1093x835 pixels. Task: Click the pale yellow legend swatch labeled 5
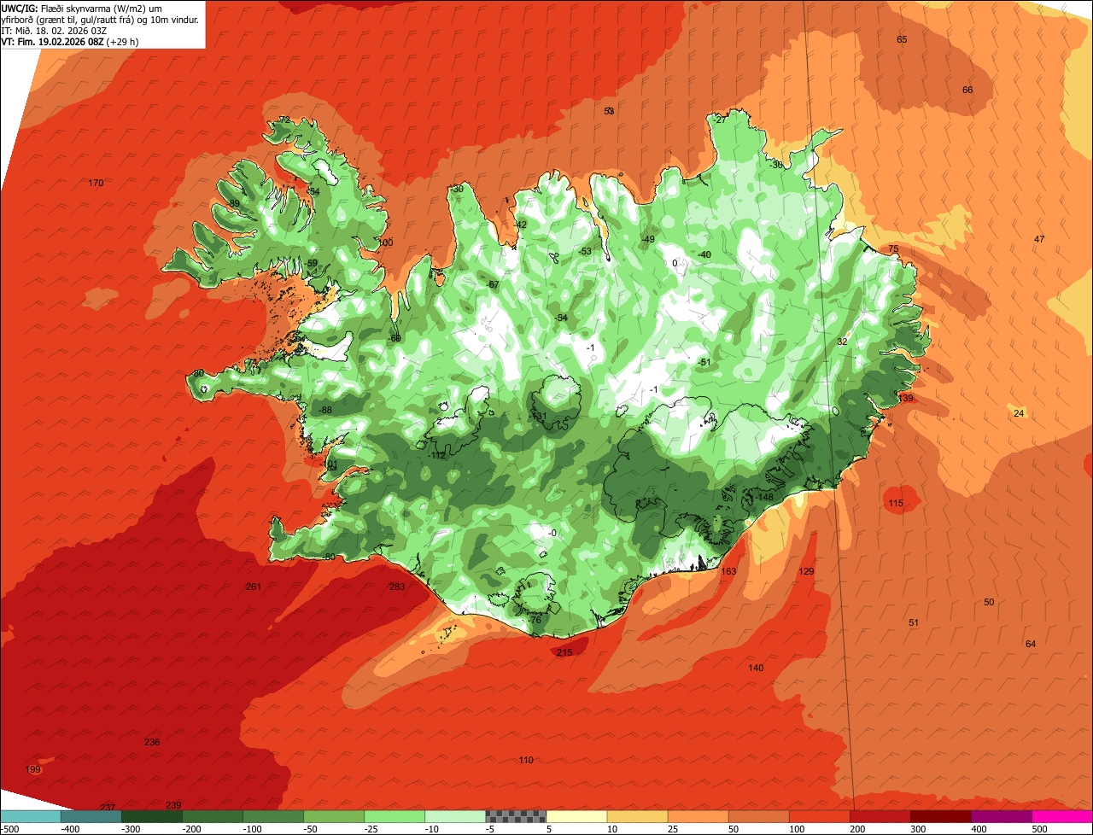(576, 816)
